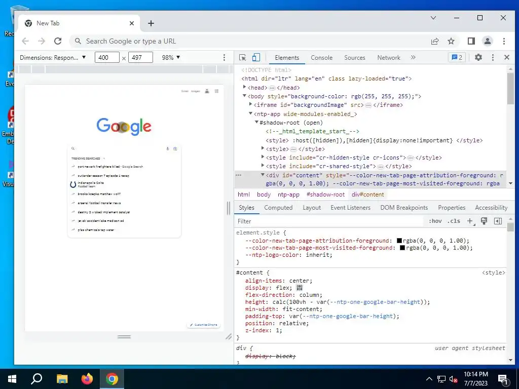Bookmark this tab with the star icon
The image size is (519, 389).
pyautogui.click(x=451, y=41)
